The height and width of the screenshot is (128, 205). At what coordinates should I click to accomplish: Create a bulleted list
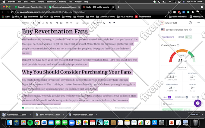point(87,23)
